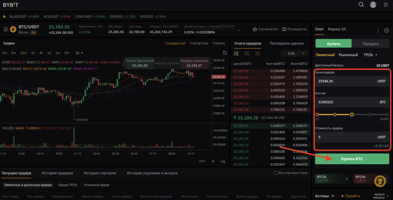Click the drag handle of quick order widget

click(x=124, y=63)
